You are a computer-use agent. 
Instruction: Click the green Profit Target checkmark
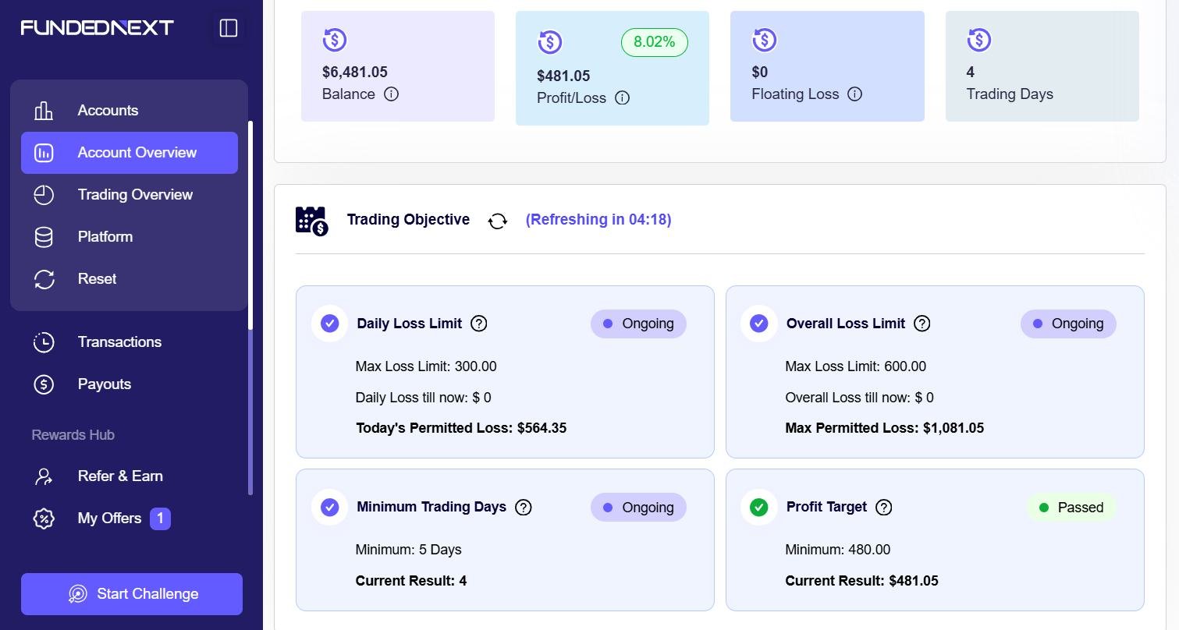[759, 508]
